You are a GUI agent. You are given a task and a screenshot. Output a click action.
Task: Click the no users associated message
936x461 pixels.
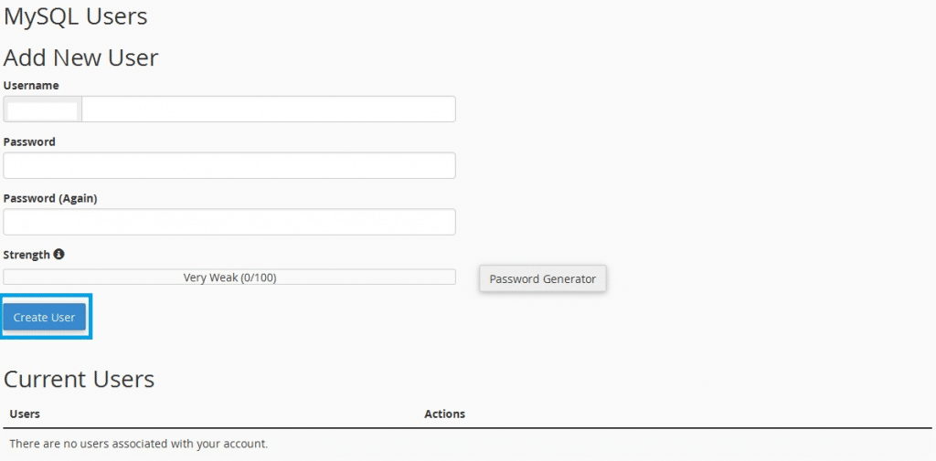138,444
